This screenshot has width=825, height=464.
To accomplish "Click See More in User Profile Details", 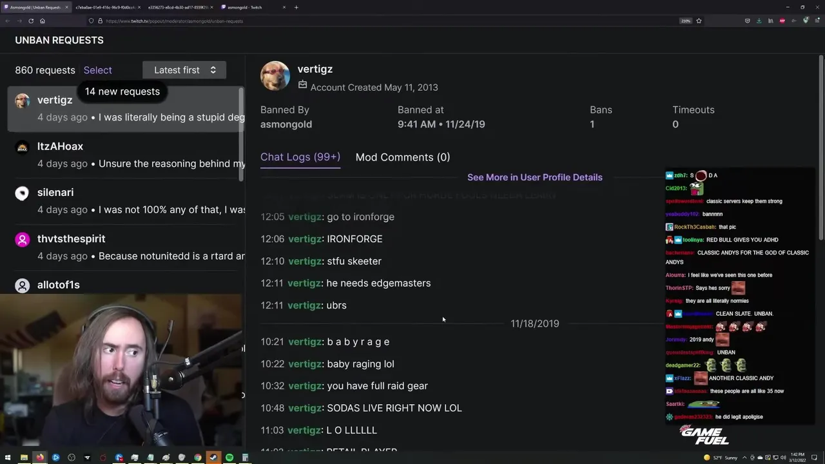I will click(535, 177).
